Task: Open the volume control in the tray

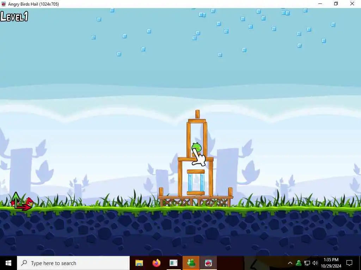Action: (315, 263)
